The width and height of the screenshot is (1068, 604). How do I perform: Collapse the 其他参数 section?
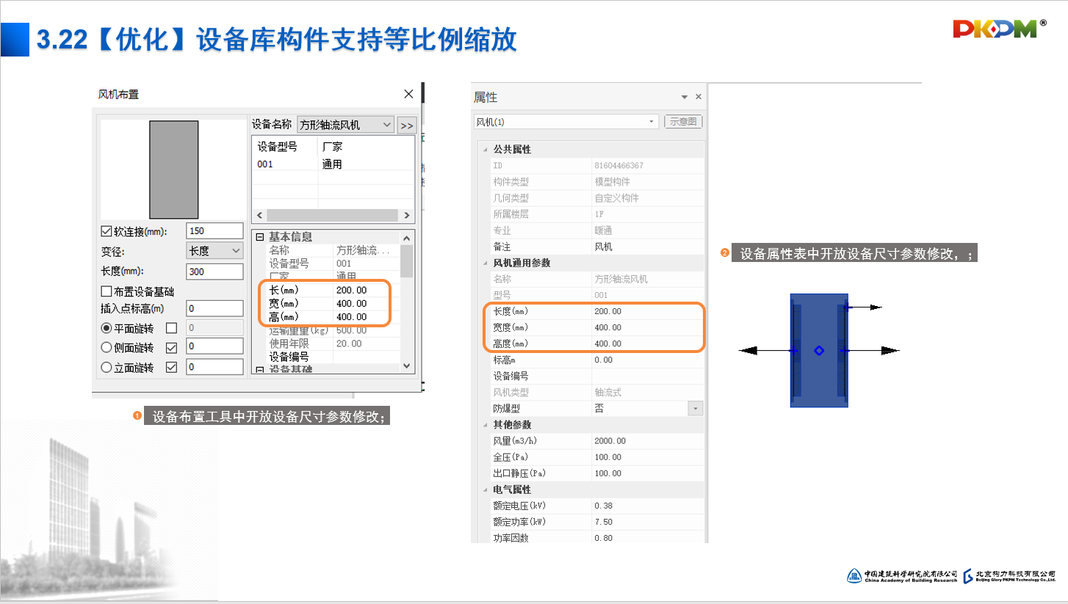(484, 425)
